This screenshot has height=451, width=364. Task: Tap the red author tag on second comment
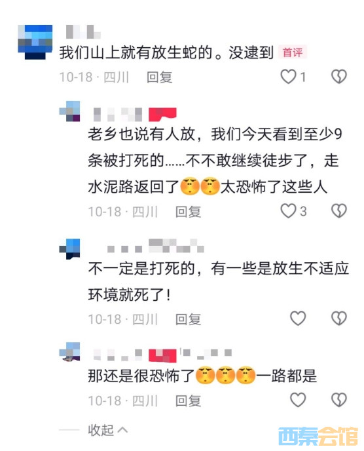click(162, 114)
